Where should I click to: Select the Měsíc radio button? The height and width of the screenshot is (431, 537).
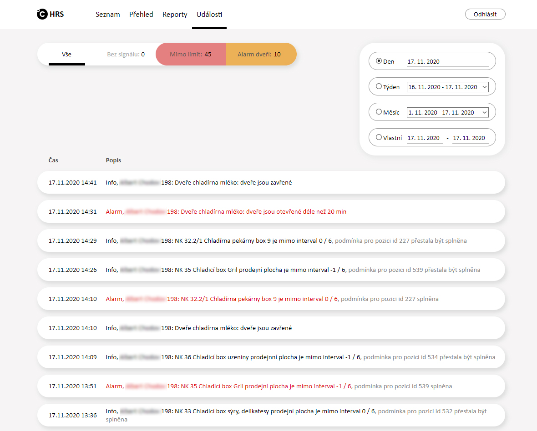(379, 111)
